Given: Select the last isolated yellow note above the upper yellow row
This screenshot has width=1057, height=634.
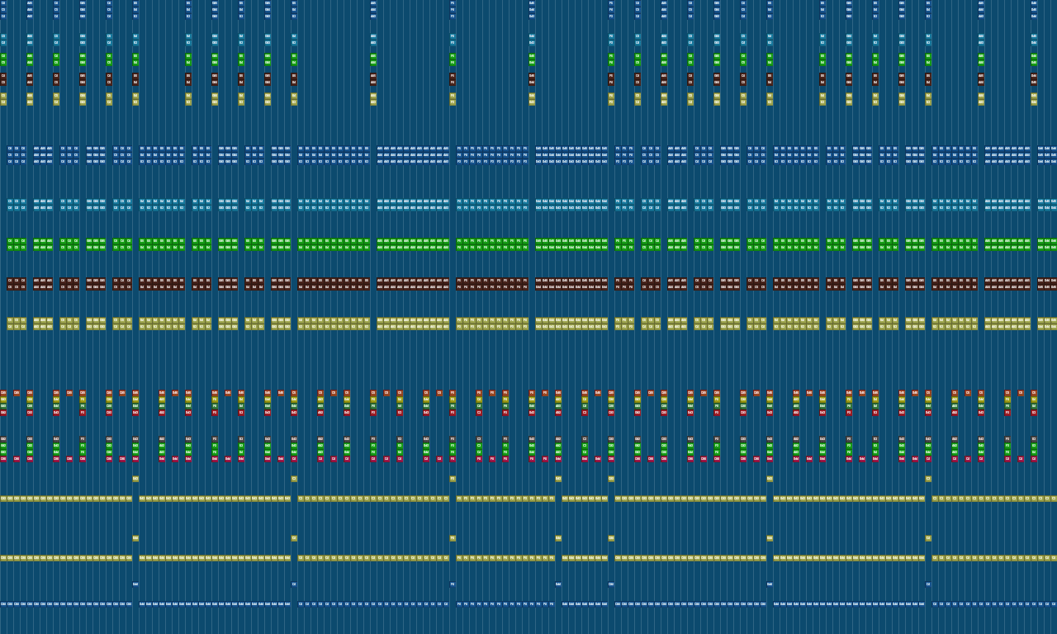Looking at the screenshot, I should point(928,479).
